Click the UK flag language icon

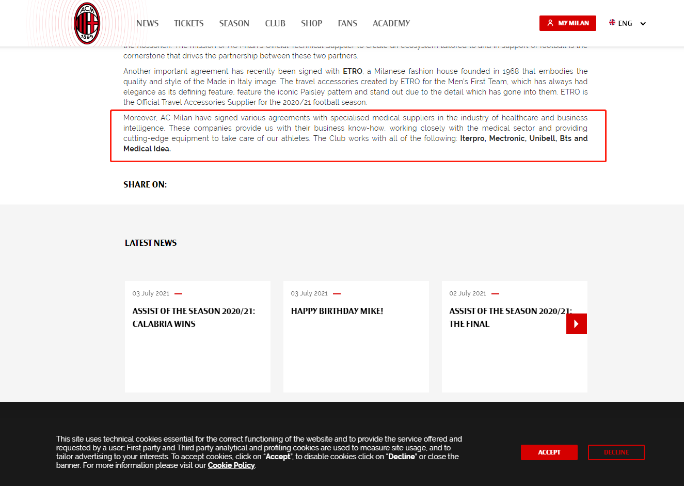click(x=612, y=23)
